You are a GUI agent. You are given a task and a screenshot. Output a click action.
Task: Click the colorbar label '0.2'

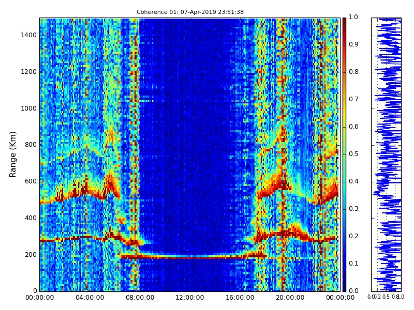pos(353,236)
